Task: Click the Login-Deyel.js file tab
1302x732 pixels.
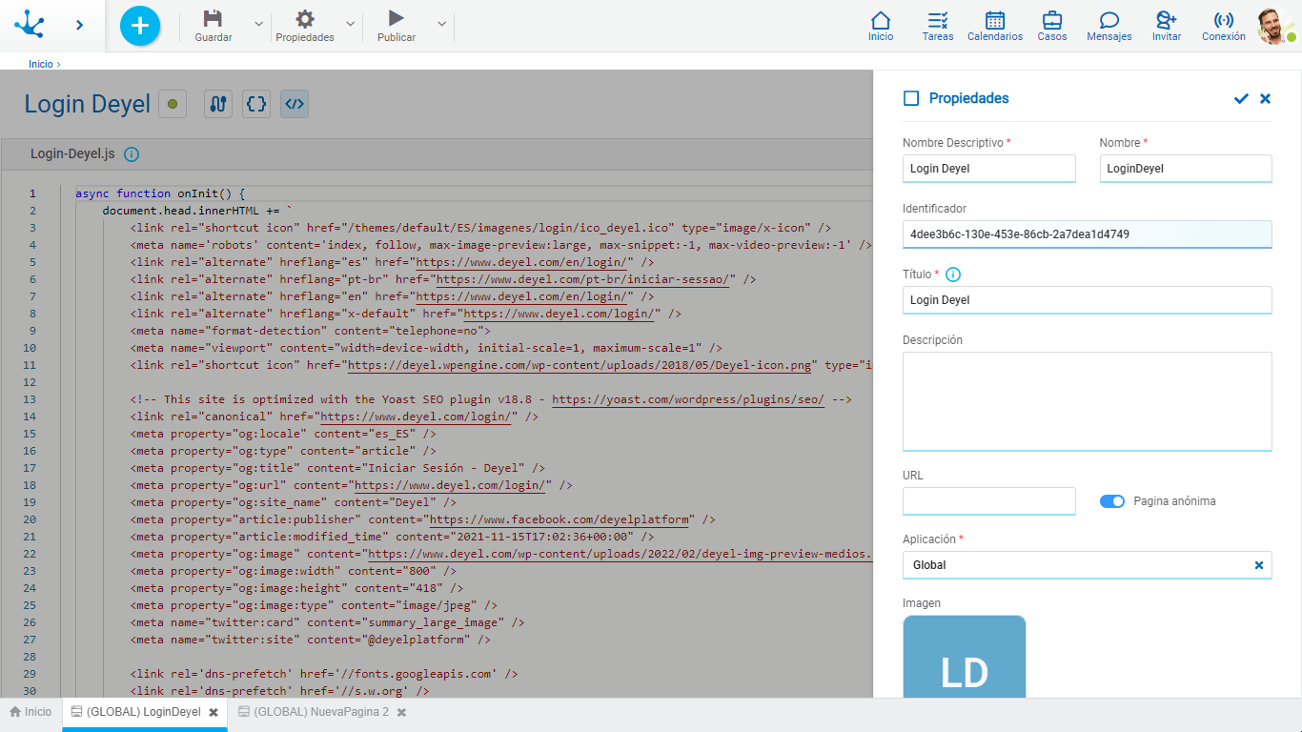Action: [72, 153]
